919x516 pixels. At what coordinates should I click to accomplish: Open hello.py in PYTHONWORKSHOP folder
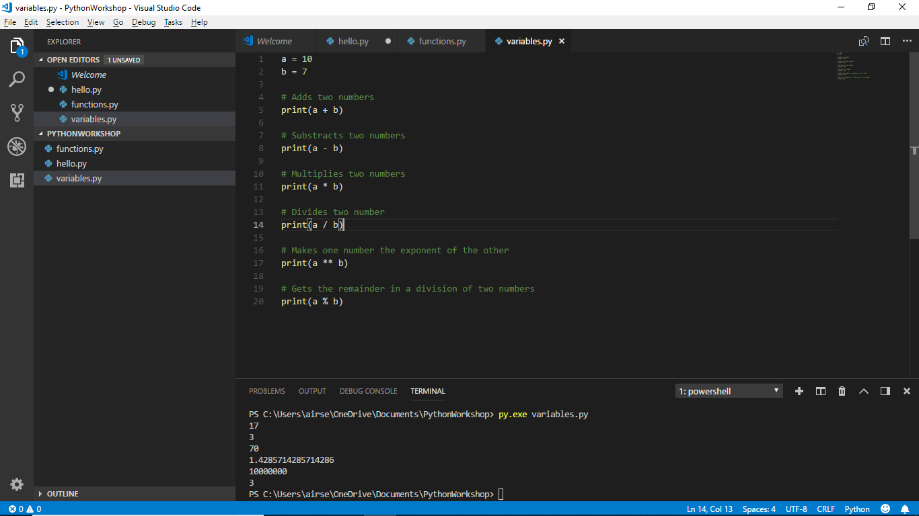point(135,163)
